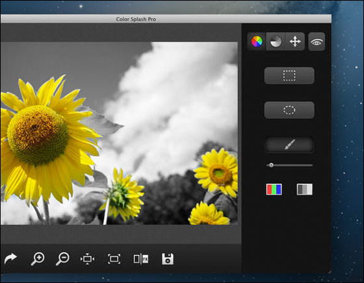Click the brush size slider track
The image size is (364, 283).
pyautogui.click(x=289, y=166)
